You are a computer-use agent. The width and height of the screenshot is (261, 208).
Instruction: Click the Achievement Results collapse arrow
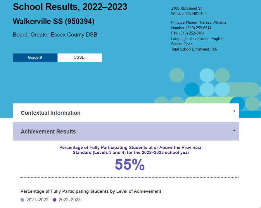(x=234, y=130)
